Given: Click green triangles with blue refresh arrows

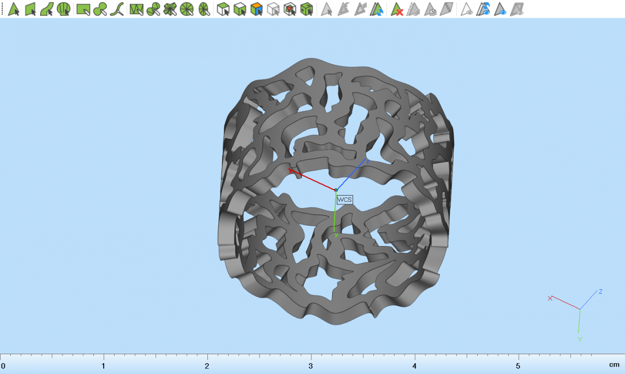Looking at the screenshot, I should [378, 9].
